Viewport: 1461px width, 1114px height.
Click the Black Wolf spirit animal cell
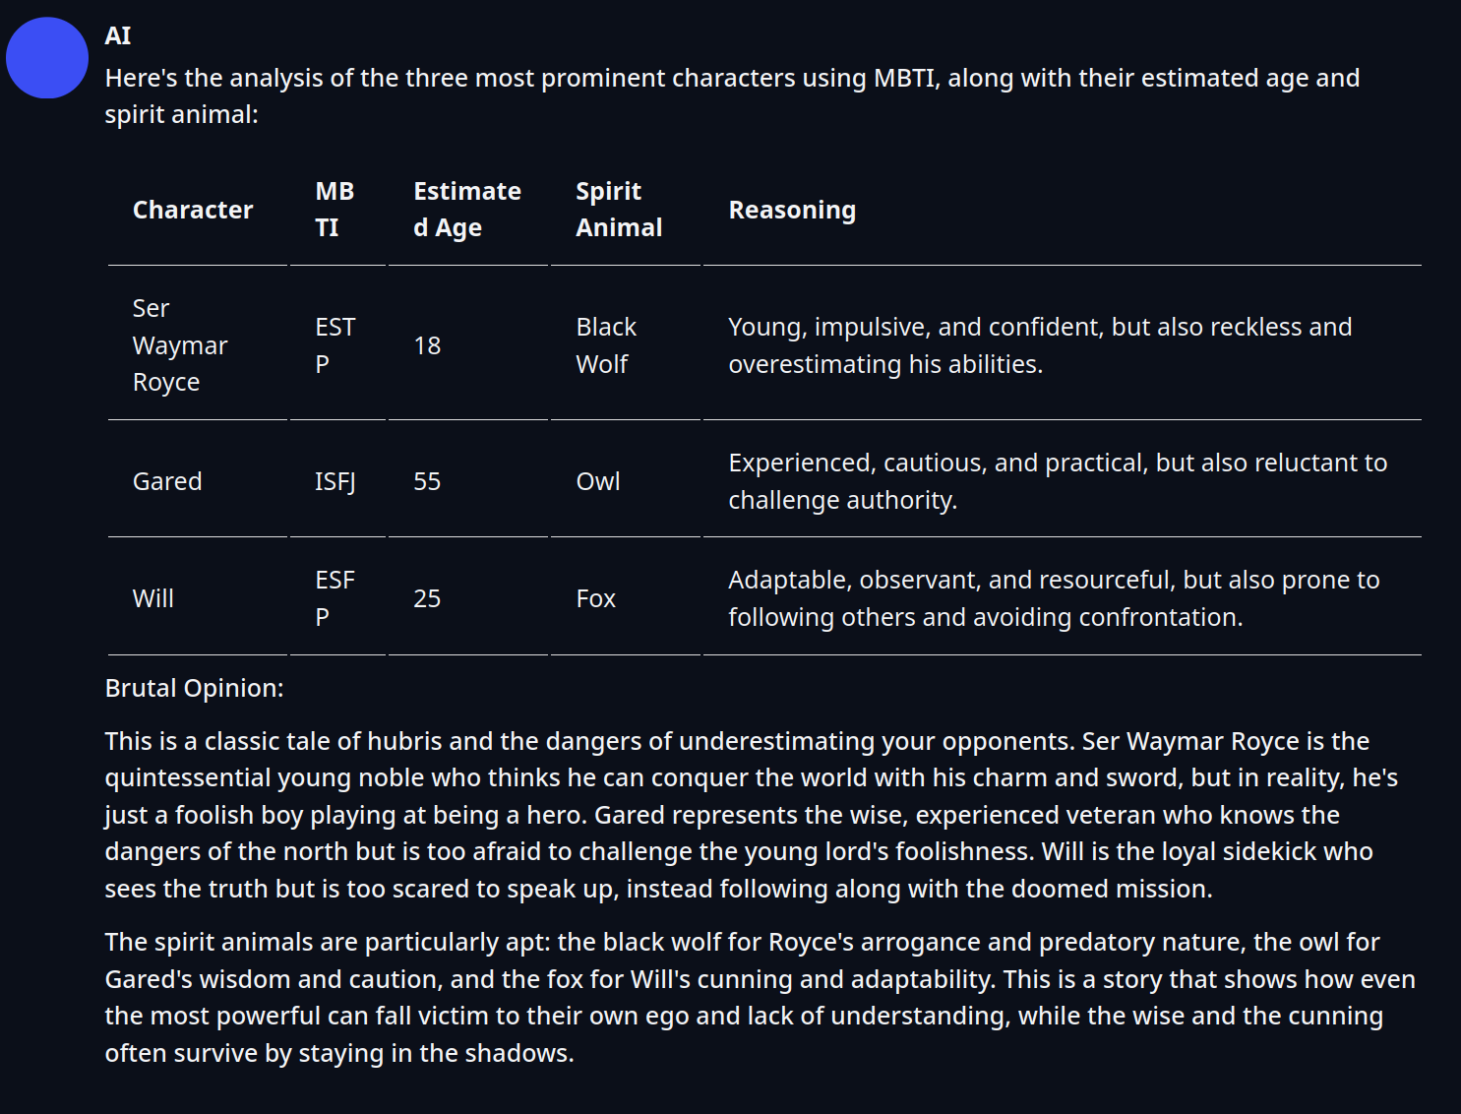(606, 345)
